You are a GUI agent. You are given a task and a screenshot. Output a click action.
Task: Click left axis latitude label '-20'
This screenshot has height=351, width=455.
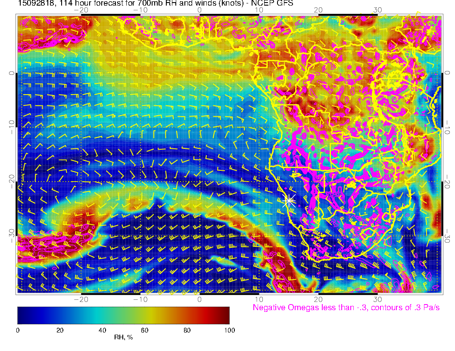(11, 182)
